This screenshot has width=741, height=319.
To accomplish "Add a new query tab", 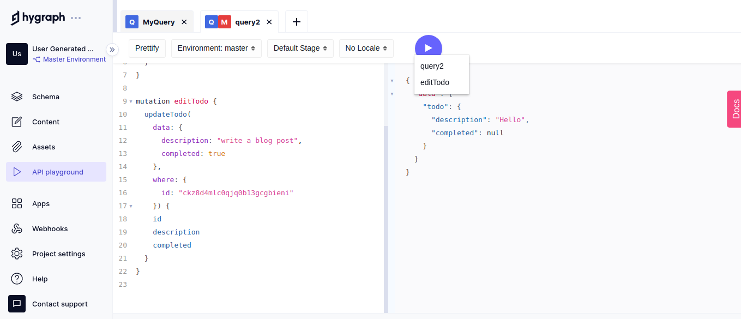I will coord(297,22).
